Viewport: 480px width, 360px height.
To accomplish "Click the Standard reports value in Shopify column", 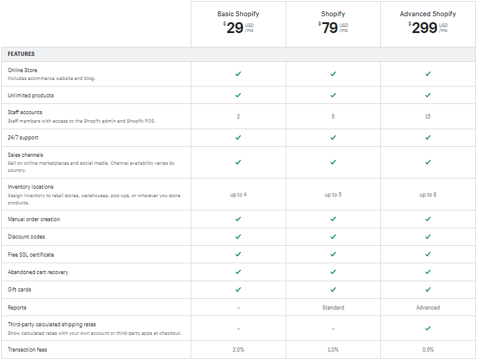I will tap(333, 308).
